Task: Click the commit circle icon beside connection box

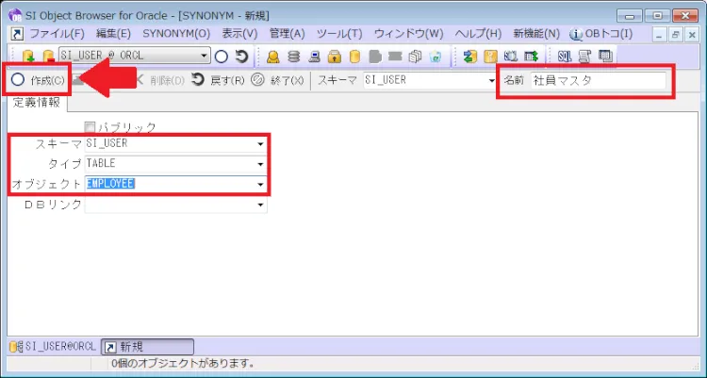Action: click(x=221, y=57)
